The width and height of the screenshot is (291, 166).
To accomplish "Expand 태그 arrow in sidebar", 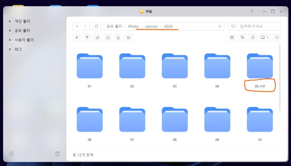I will pos(10,49).
